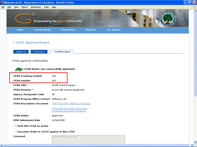Click the CFDA Approve/Reject heading
Viewport: 197px width, 147px height.
[33, 43]
